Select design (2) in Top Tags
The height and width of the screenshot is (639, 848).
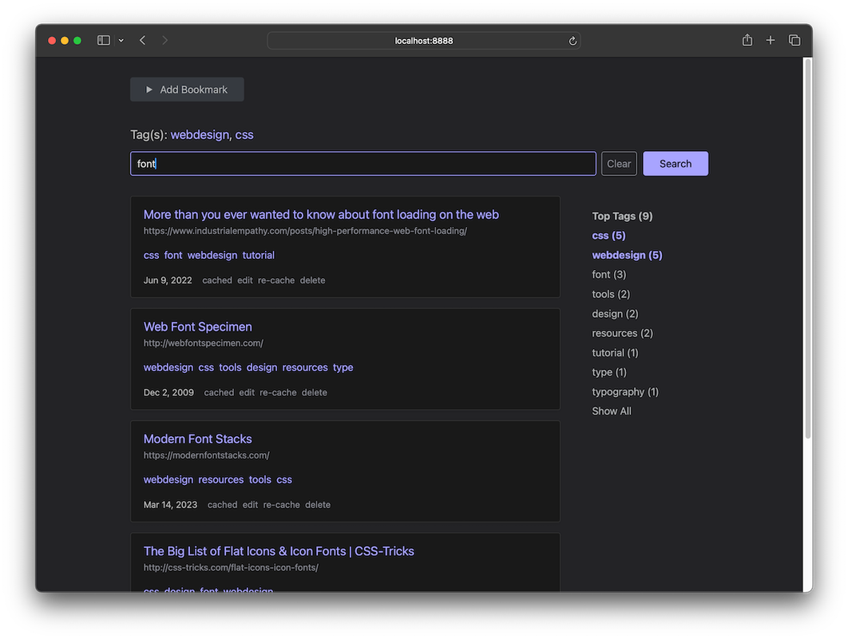(615, 314)
